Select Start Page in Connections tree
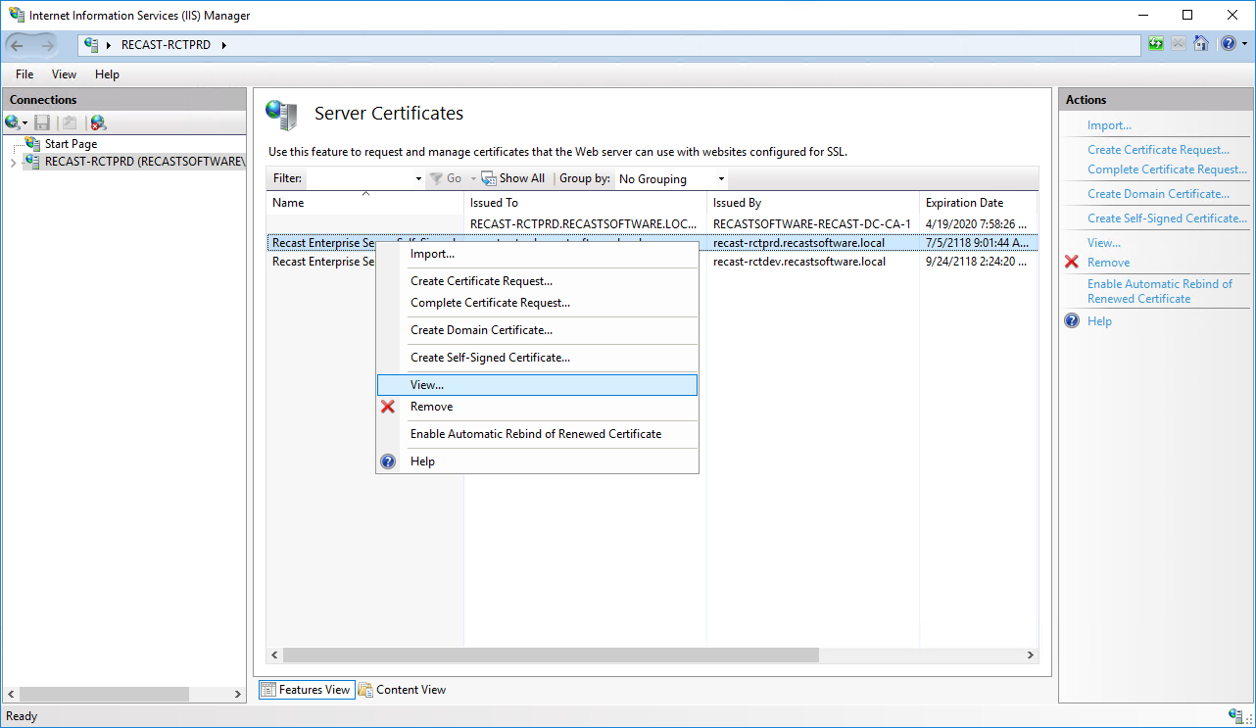The height and width of the screenshot is (728, 1256). (x=71, y=144)
